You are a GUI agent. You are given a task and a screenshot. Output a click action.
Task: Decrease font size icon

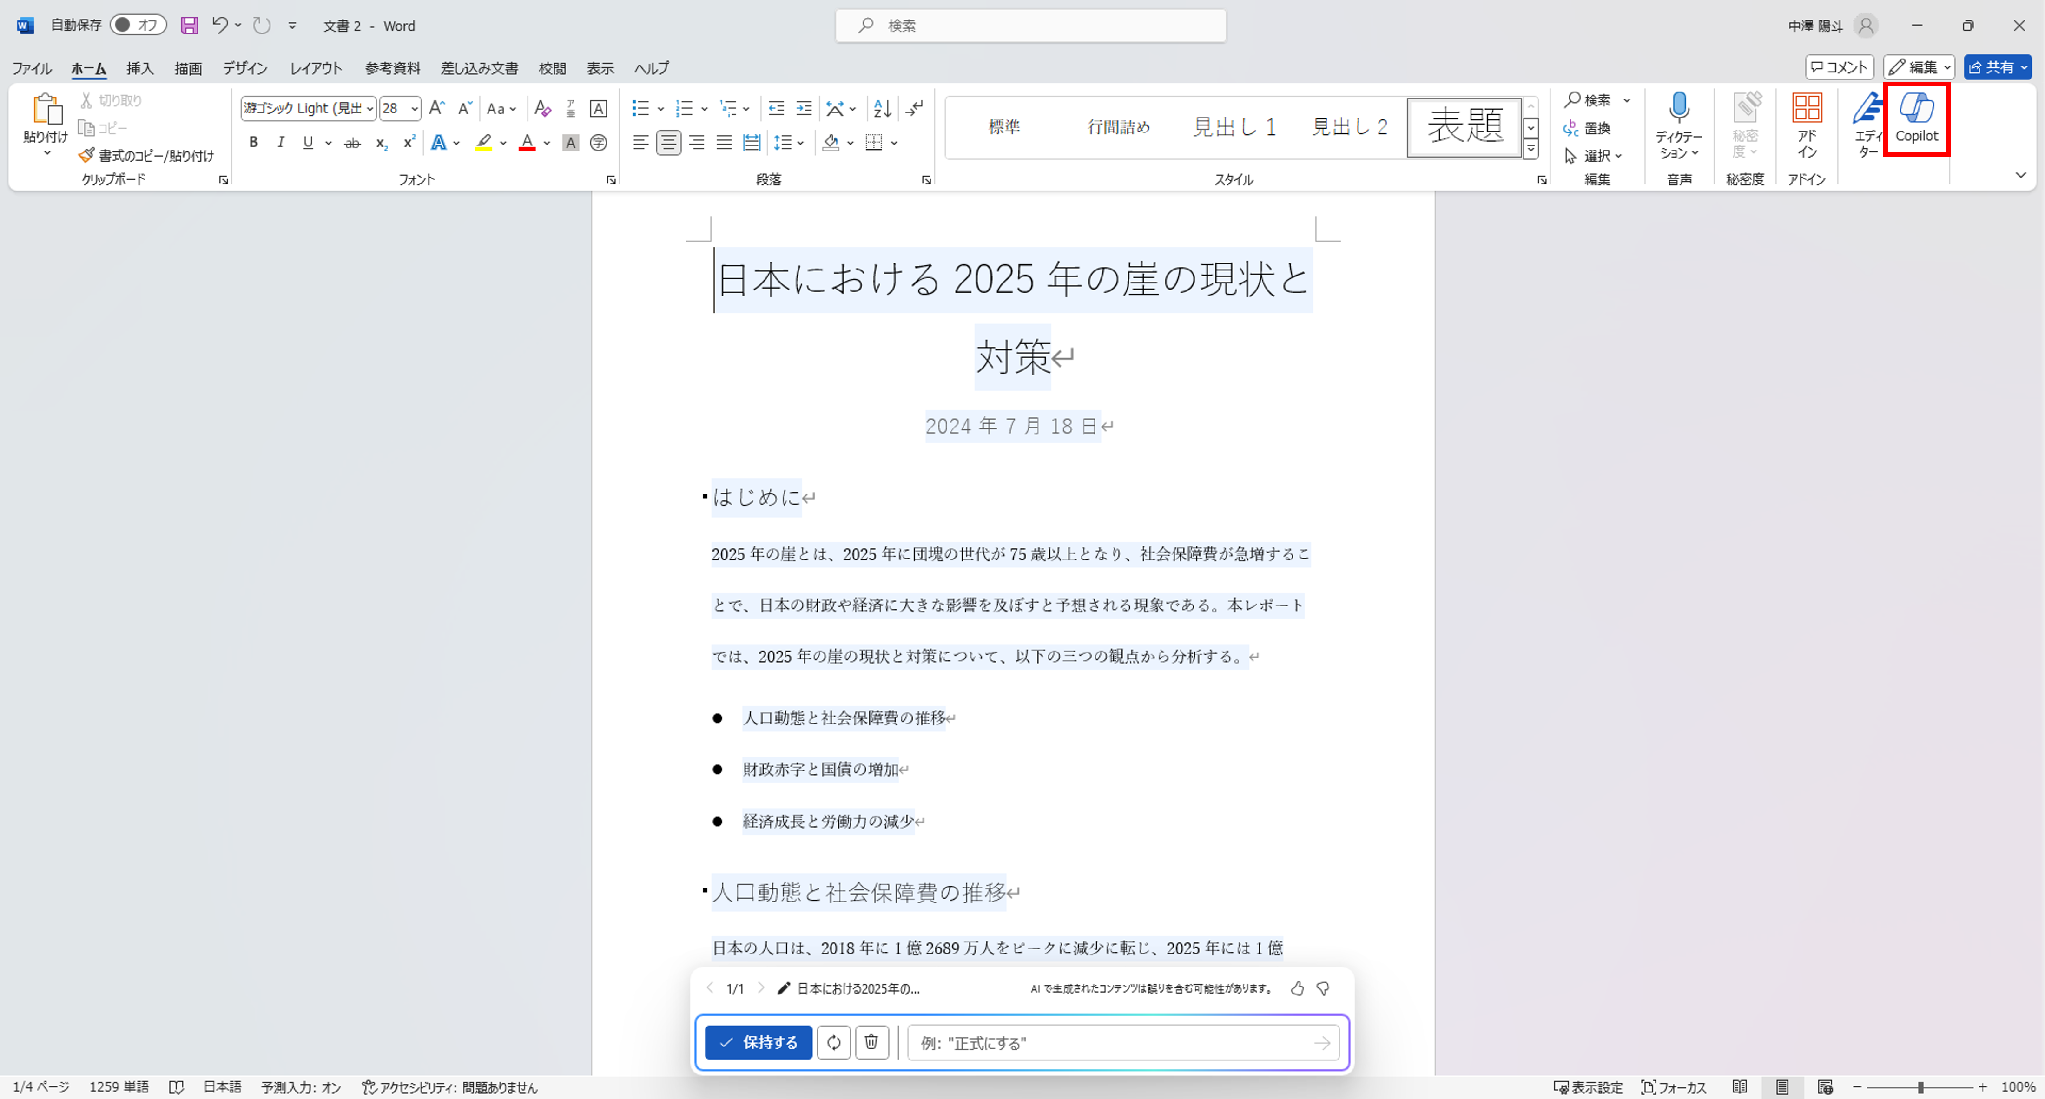tap(465, 108)
